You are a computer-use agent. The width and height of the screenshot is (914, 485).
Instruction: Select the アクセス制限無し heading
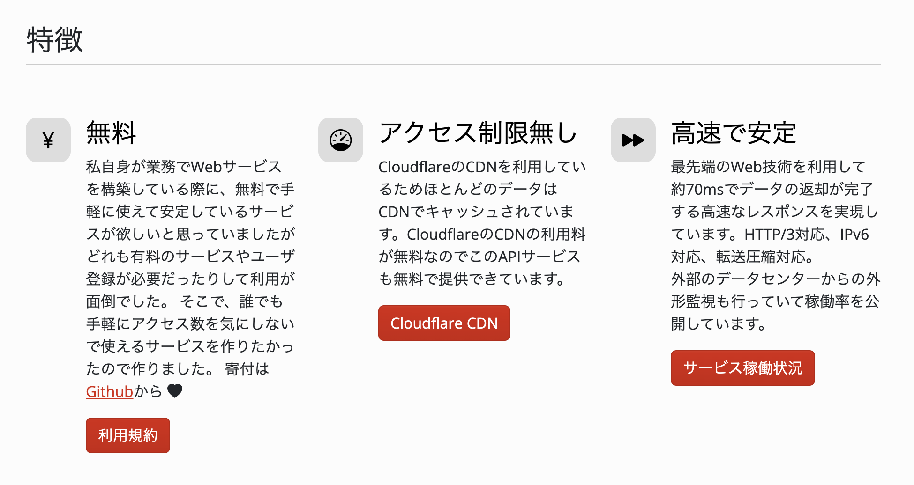[478, 133]
